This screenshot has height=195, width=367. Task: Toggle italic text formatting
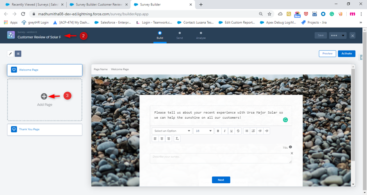[x=225, y=131]
